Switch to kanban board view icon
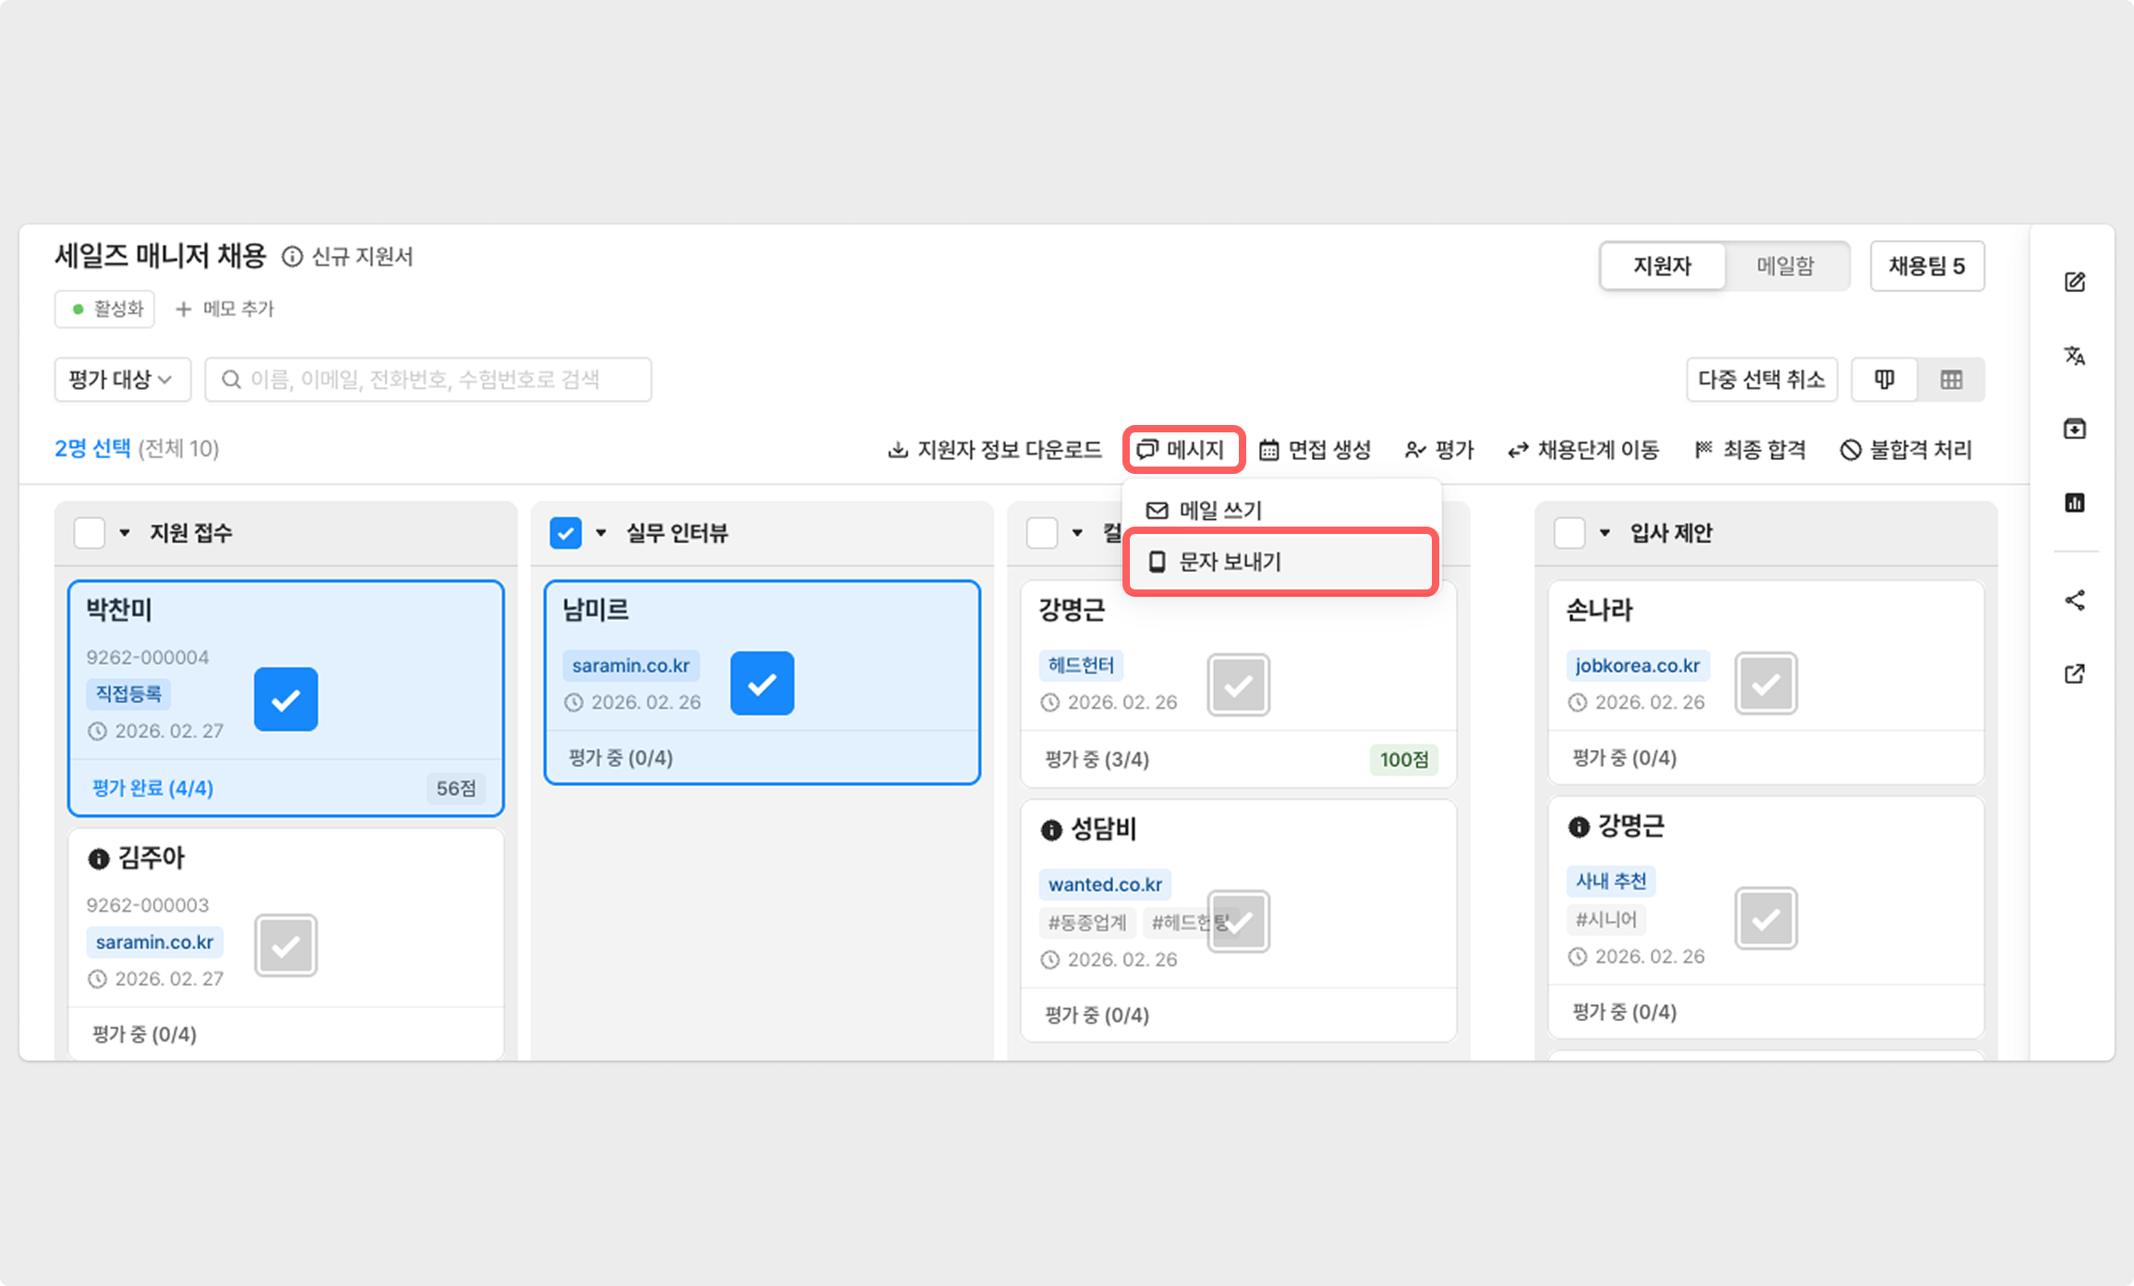The height and width of the screenshot is (1286, 2134). 1885,380
